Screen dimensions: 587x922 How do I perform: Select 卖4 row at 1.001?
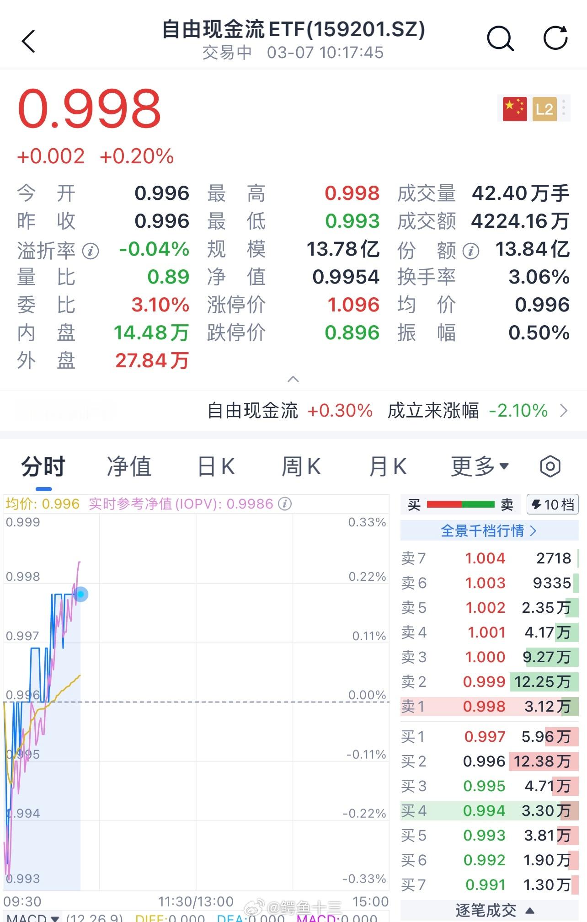(489, 632)
